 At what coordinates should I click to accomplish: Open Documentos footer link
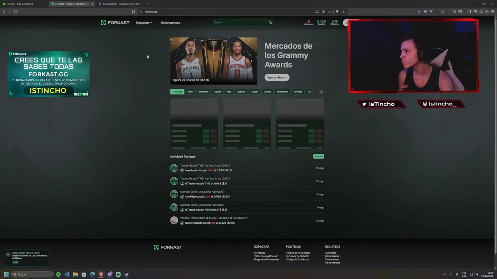point(332,256)
